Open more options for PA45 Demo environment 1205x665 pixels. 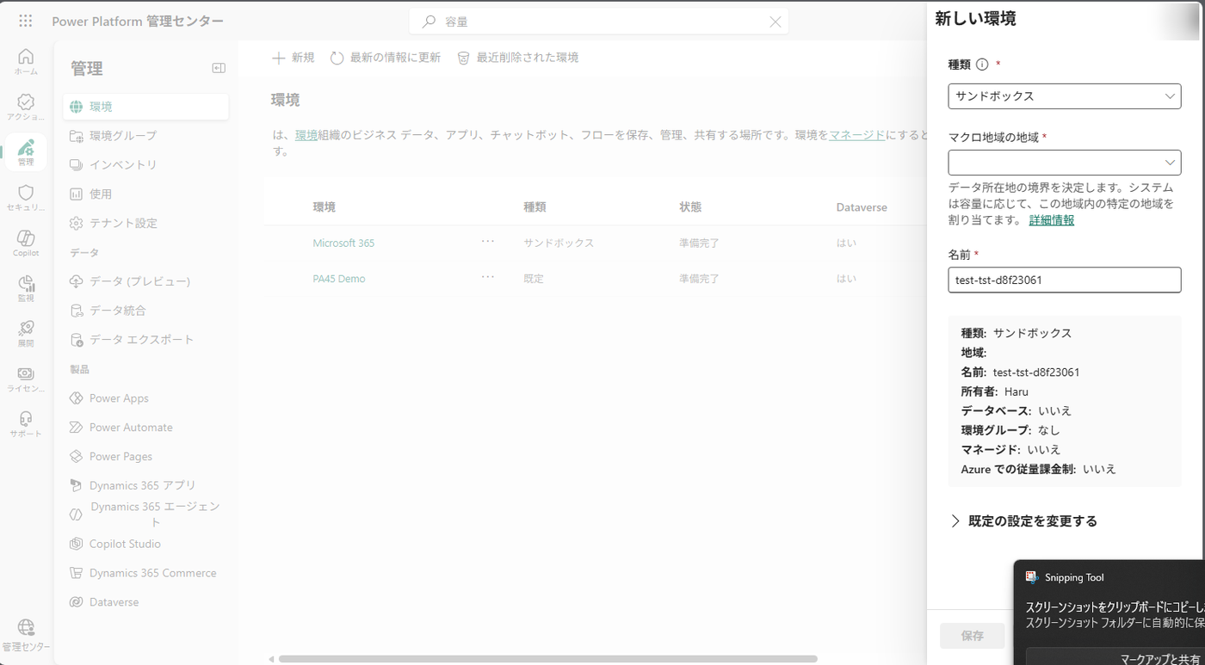tap(488, 277)
